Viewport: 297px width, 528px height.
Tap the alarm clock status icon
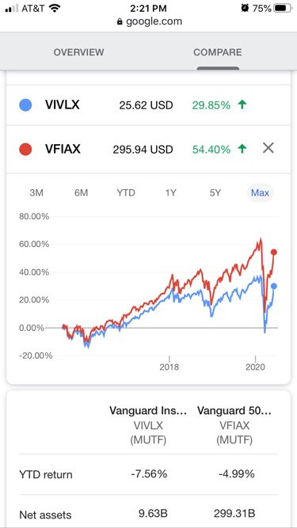[x=246, y=8]
